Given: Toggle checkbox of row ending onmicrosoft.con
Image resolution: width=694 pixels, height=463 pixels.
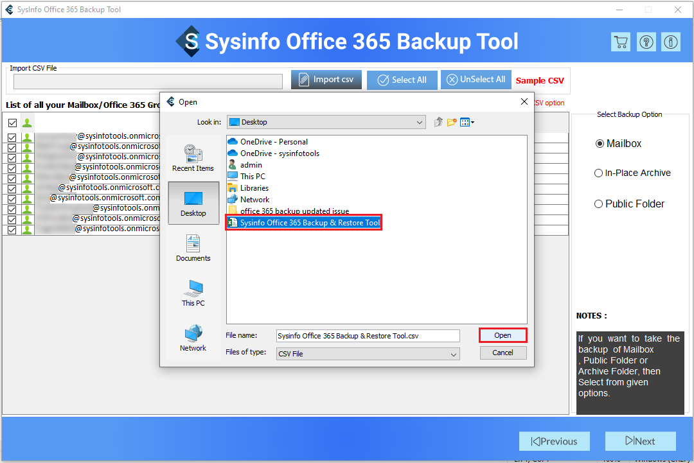Looking at the screenshot, I should click(12, 199).
